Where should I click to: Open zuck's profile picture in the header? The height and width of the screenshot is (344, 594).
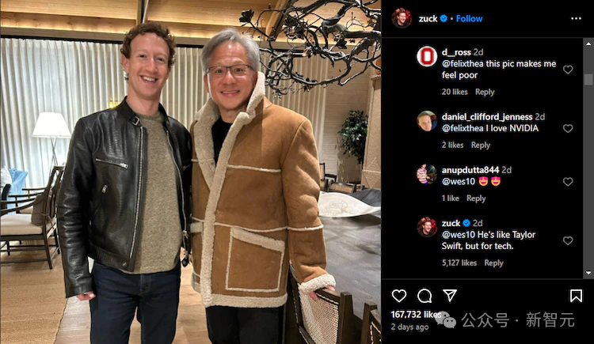(x=402, y=18)
